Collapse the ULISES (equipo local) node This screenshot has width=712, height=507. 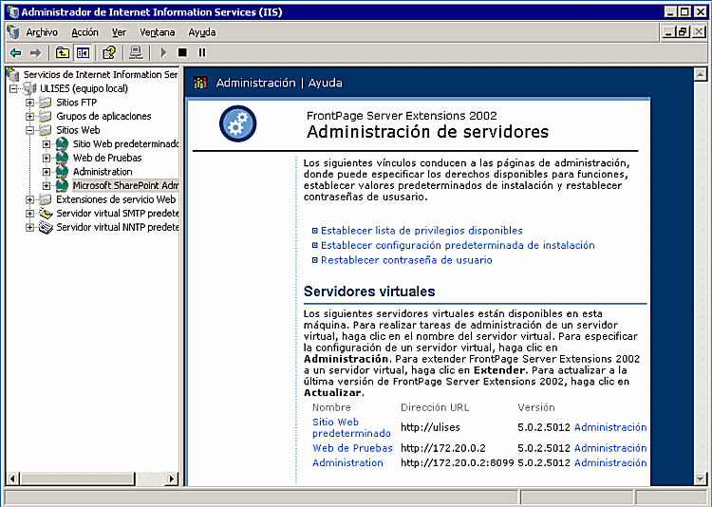coord(13,88)
